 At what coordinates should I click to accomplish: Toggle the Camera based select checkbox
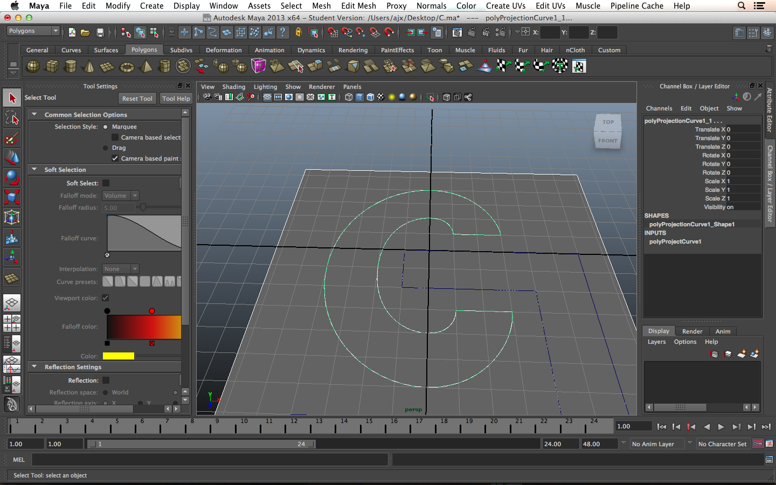pos(115,137)
